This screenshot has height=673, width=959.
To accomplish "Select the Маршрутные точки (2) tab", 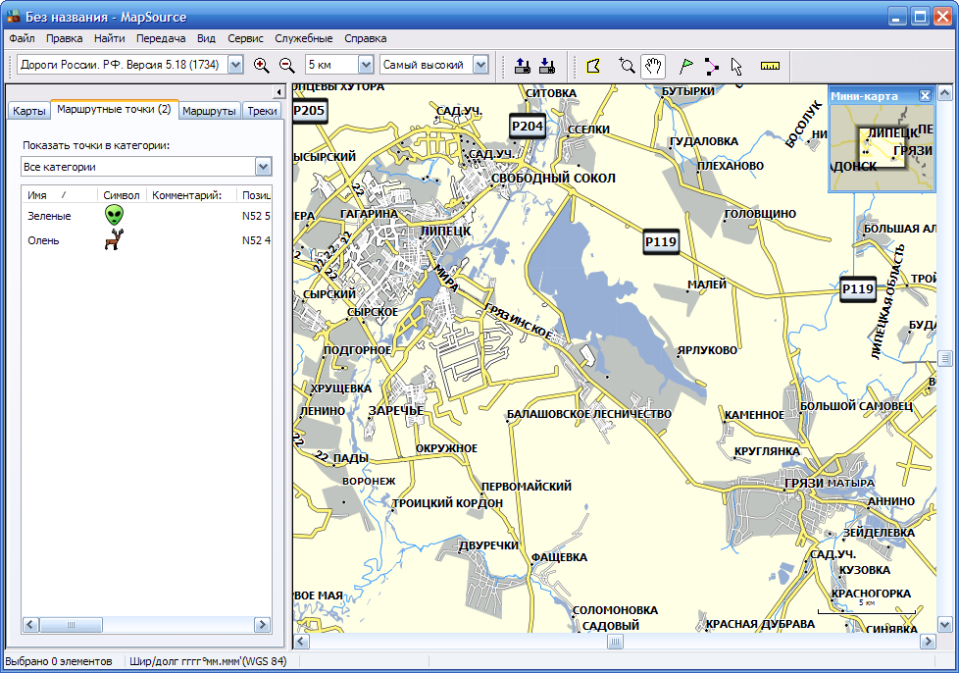I will (115, 110).
